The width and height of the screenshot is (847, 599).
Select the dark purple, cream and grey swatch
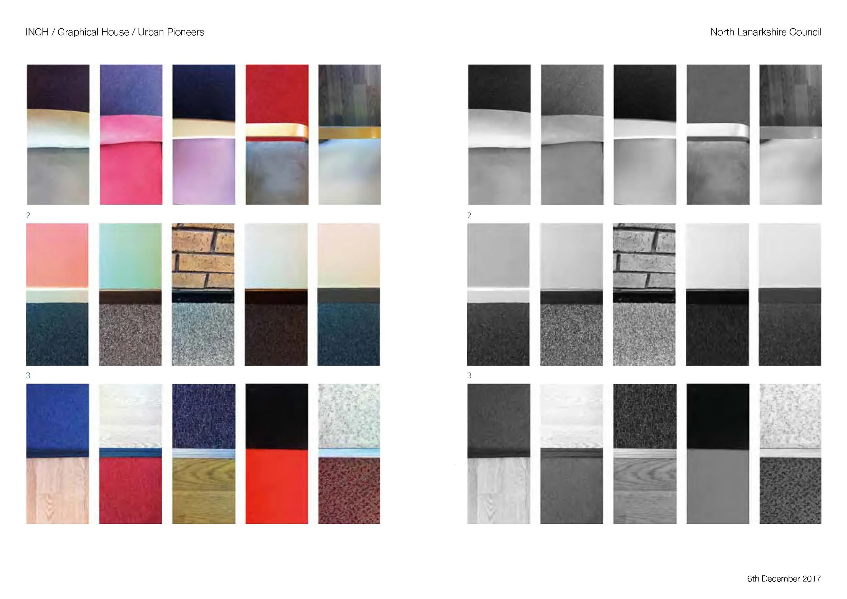point(58,135)
